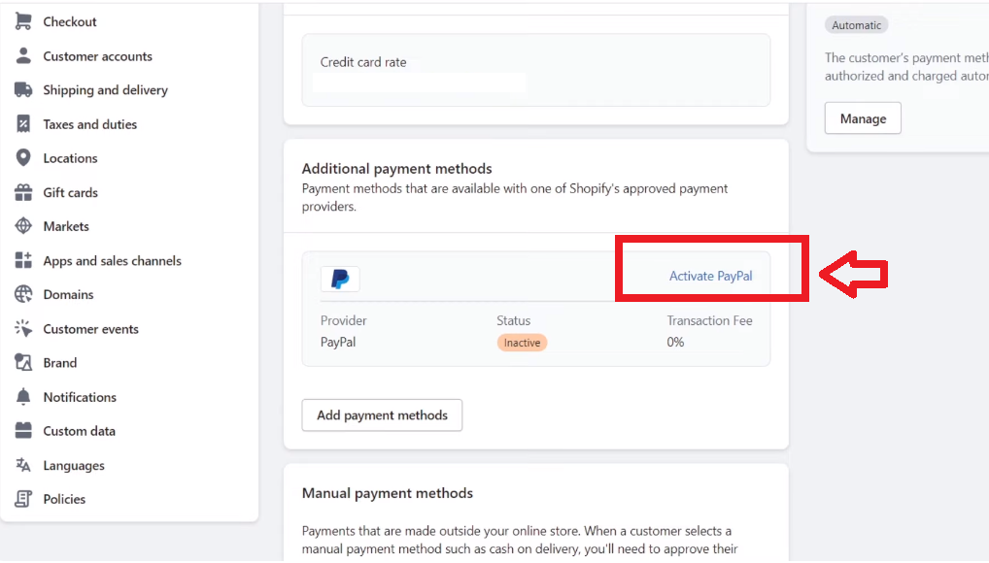
Task: Click the Manage button
Action: click(x=863, y=118)
